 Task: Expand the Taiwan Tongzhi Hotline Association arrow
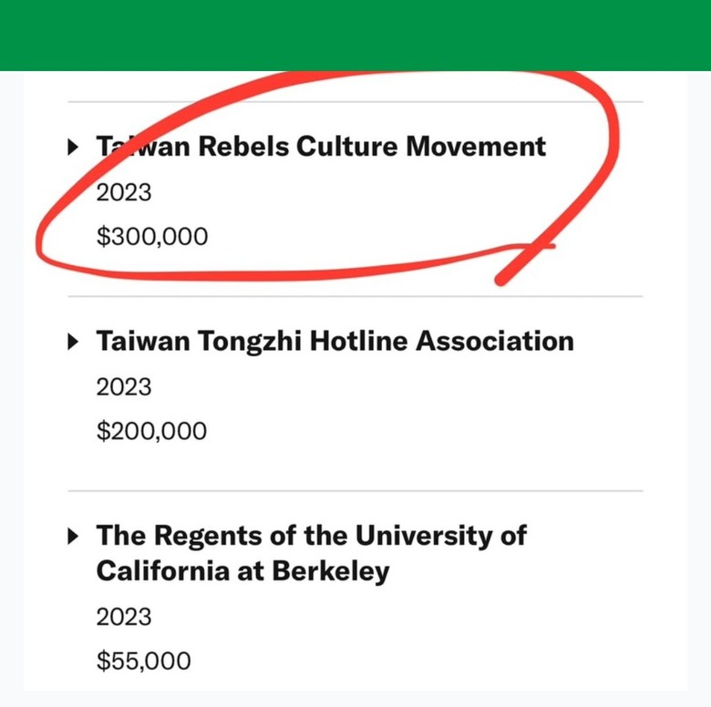pos(73,342)
